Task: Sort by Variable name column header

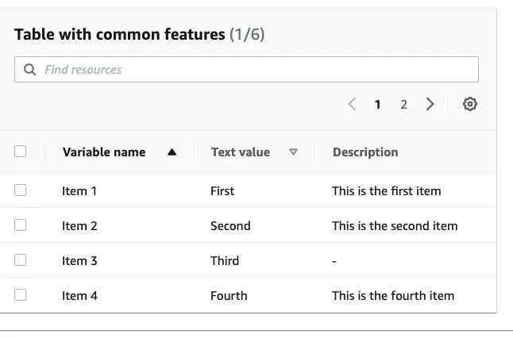Action: 104,152
